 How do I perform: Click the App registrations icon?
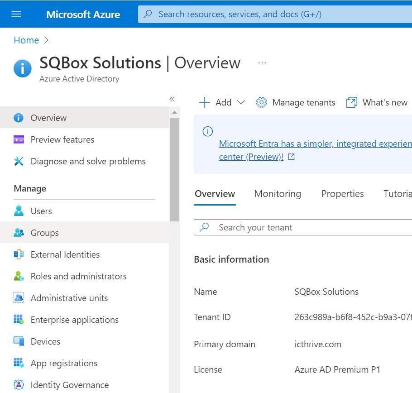19,363
